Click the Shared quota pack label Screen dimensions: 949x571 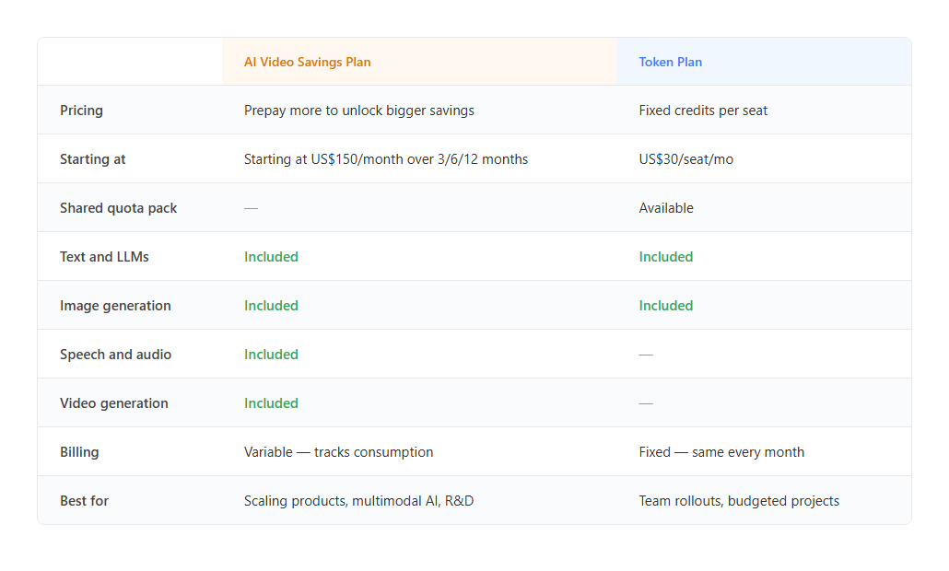click(x=118, y=208)
